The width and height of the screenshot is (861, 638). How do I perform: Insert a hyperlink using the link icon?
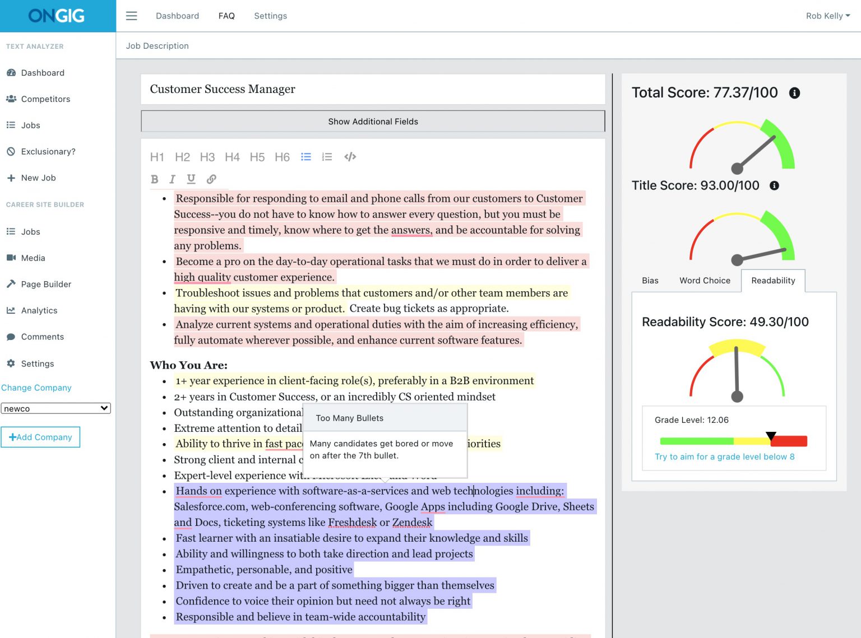(211, 179)
